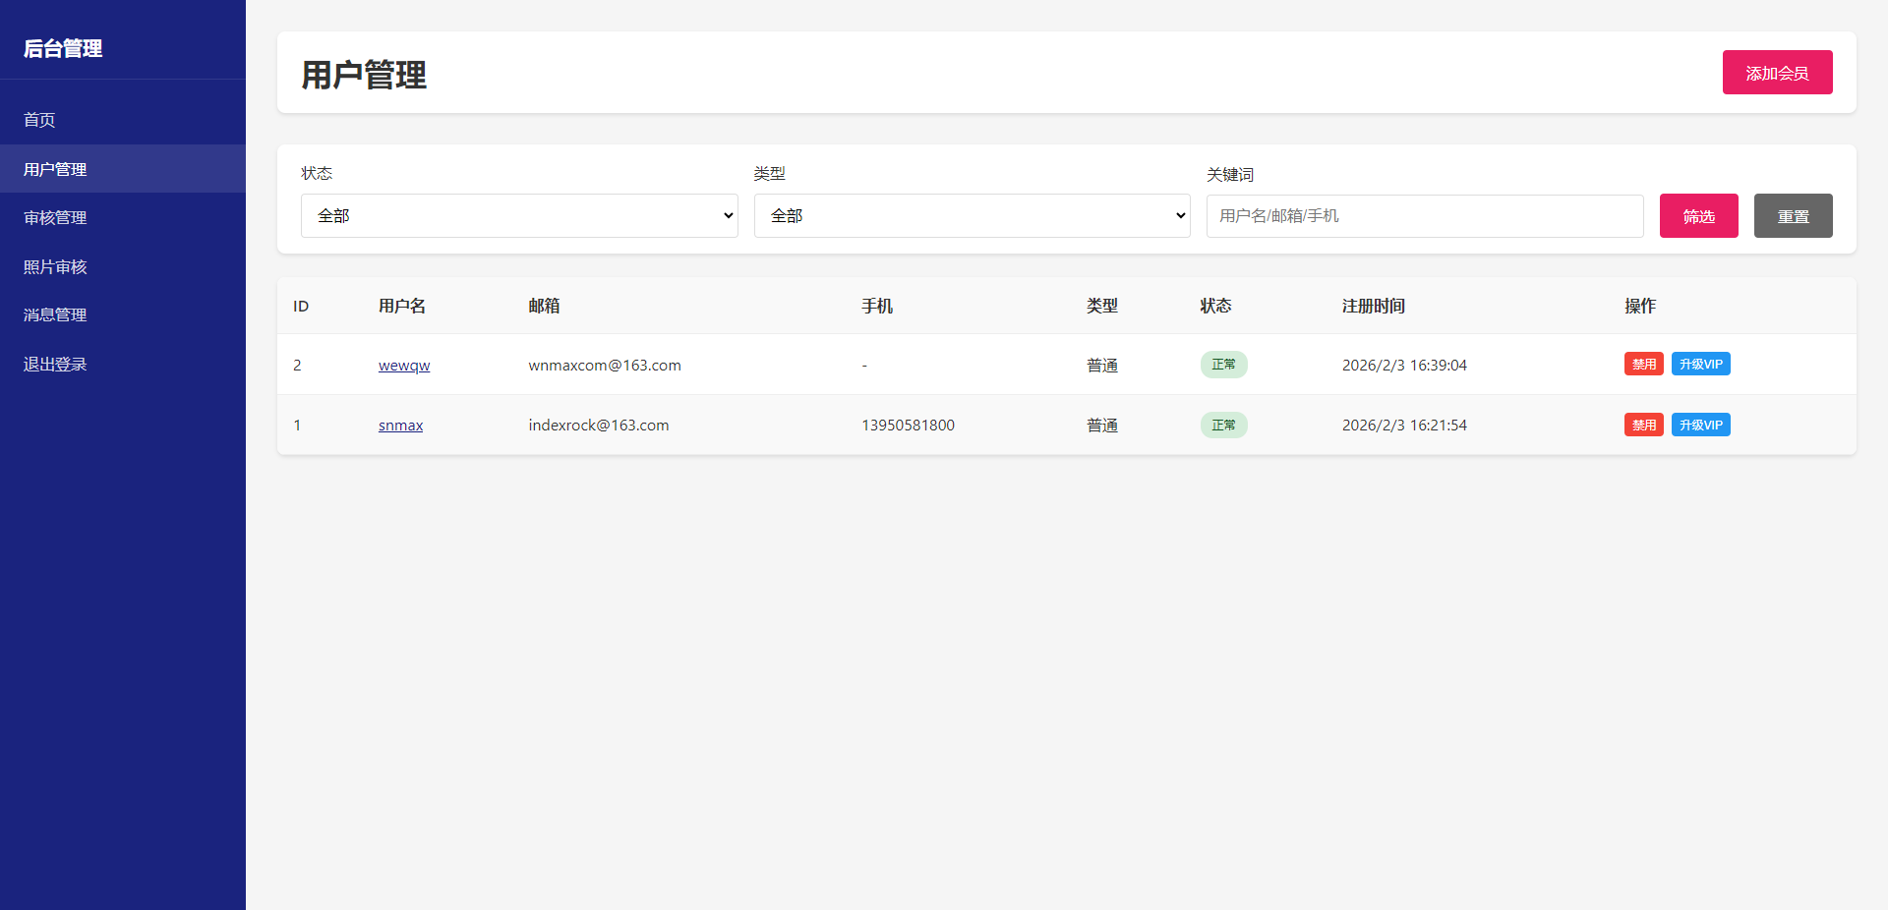Screen dimensions: 1888x910
Task: Click the gray 重置 reset button
Action: pos(1793,215)
